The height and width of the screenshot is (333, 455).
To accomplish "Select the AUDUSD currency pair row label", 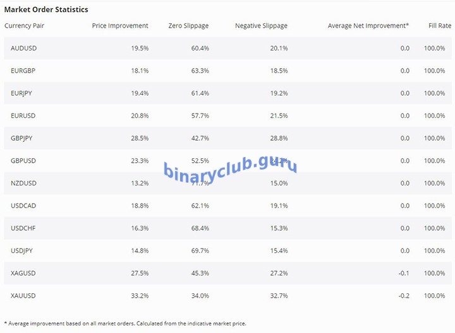I will (x=23, y=48).
